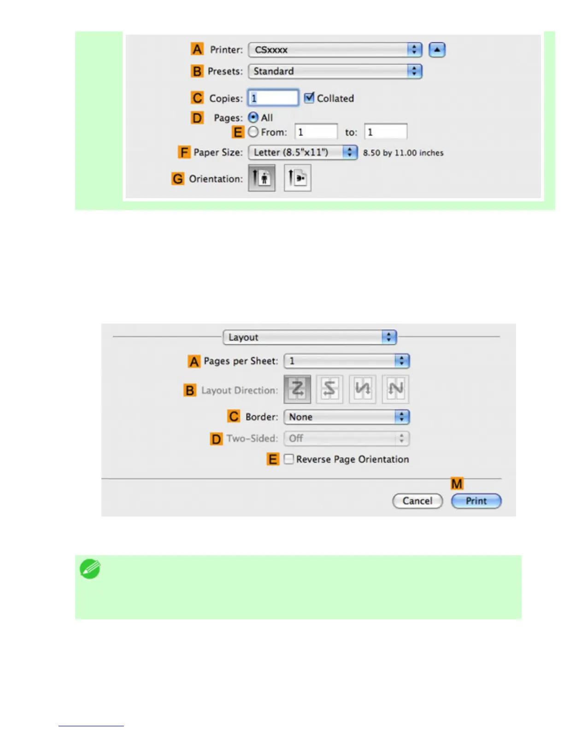This screenshot has height=730, width=564.
Task: Open the Presets dropdown set to Standard
Action: (x=335, y=71)
